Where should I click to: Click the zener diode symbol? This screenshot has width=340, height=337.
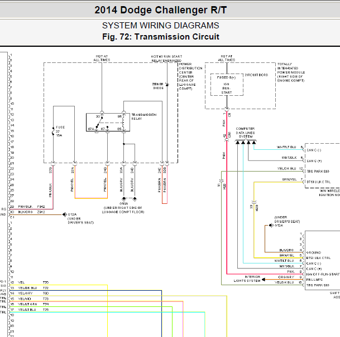pyautogui.click(x=167, y=84)
